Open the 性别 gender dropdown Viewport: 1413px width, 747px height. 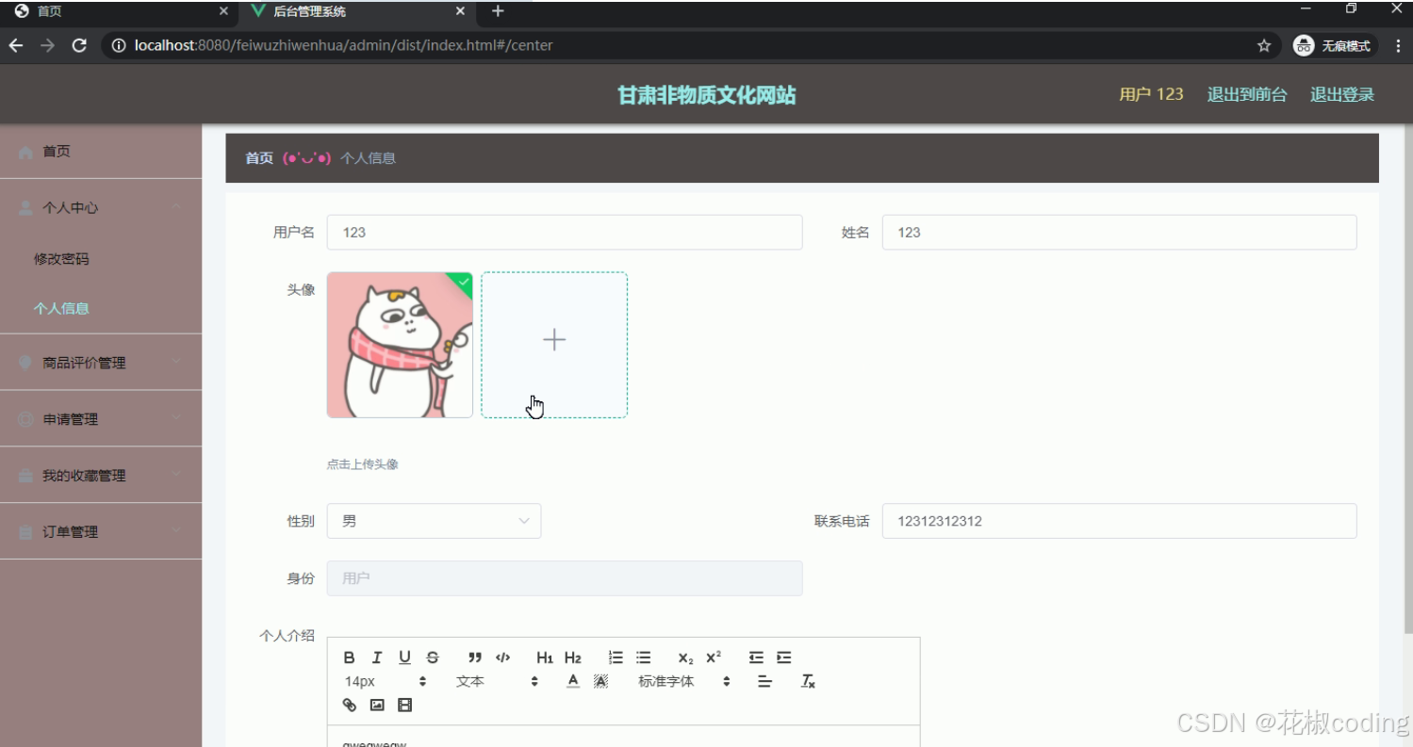point(433,520)
